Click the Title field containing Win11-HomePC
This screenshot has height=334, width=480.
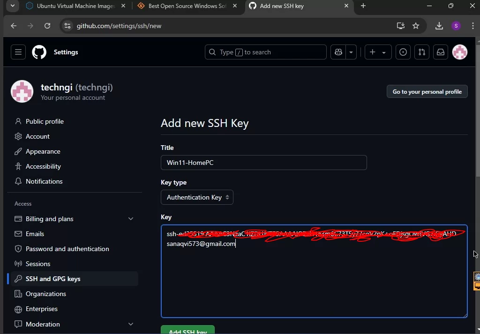point(263,163)
